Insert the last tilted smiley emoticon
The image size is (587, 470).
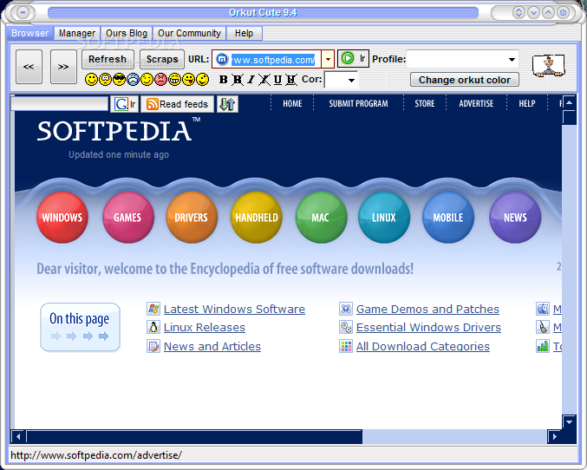coord(203,80)
